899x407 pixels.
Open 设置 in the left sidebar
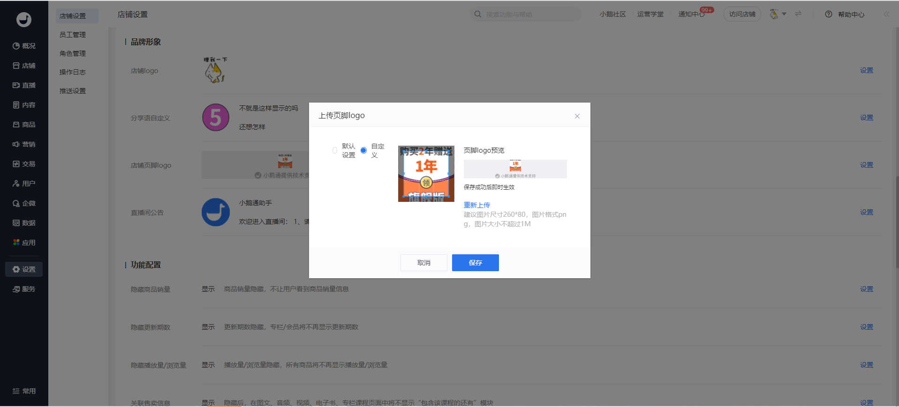click(x=24, y=269)
